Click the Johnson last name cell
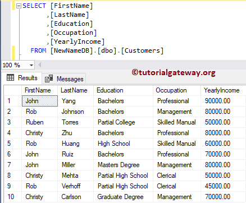 point(75,112)
